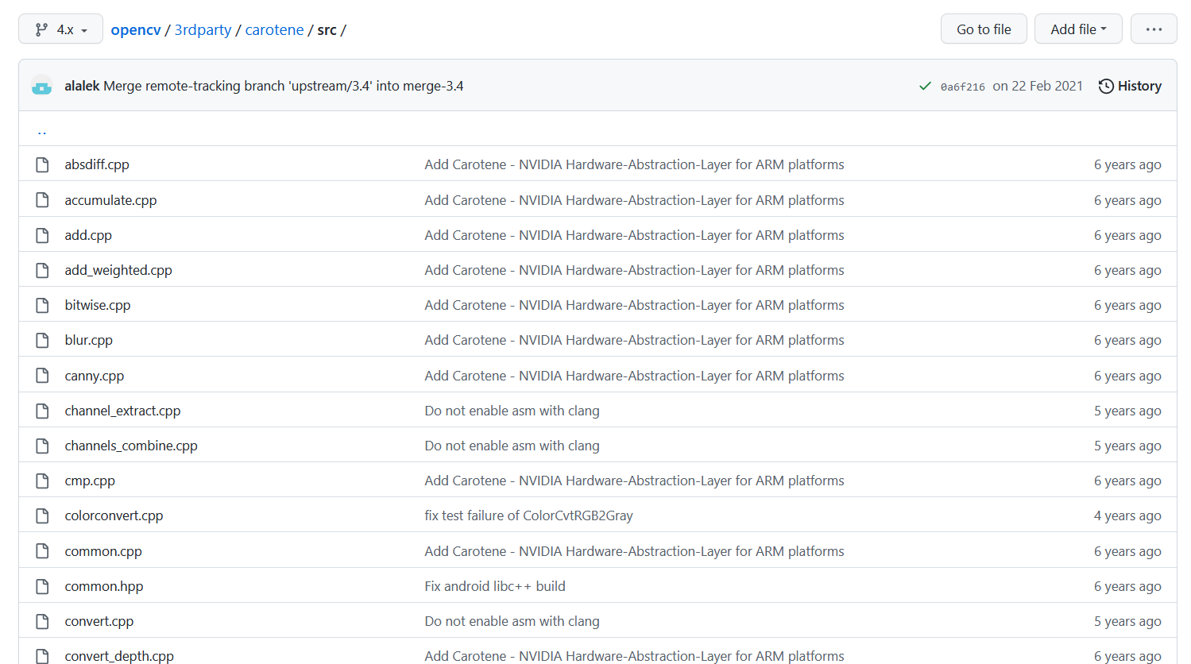The width and height of the screenshot is (1191, 664).
Task: Open the canny.cpp file
Action: click(95, 376)
